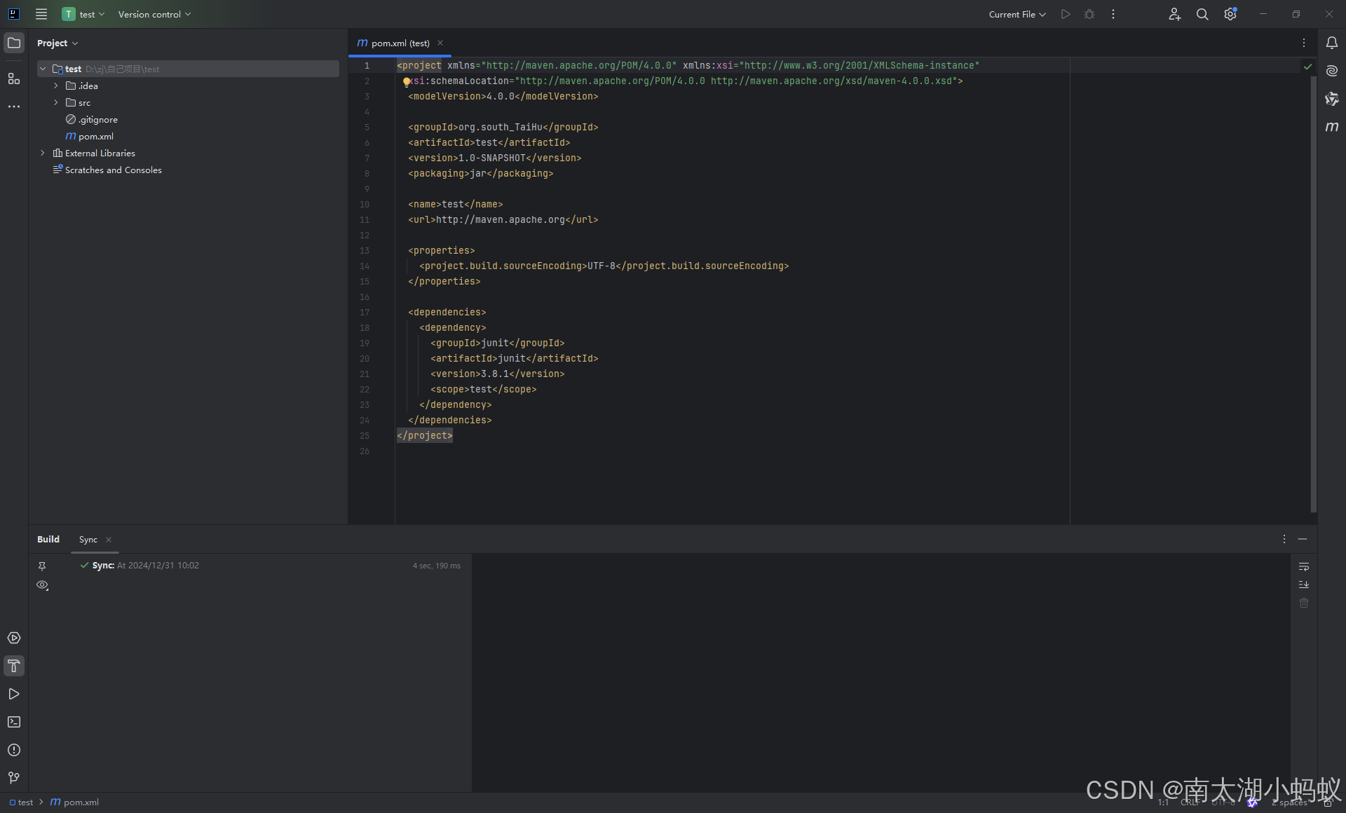
Task: Click the Notifications bell icon
Action: click(x=1331, y=43)
